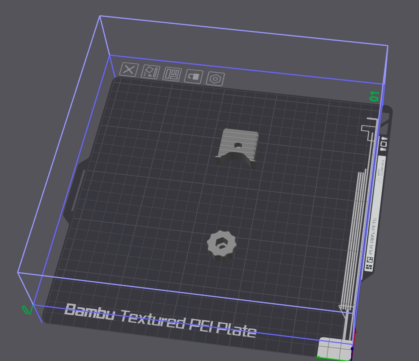Click the arrange objects plate icon
Image resolution: width=419 pixels, height=361 pixels.
click(x=172, y=74)
